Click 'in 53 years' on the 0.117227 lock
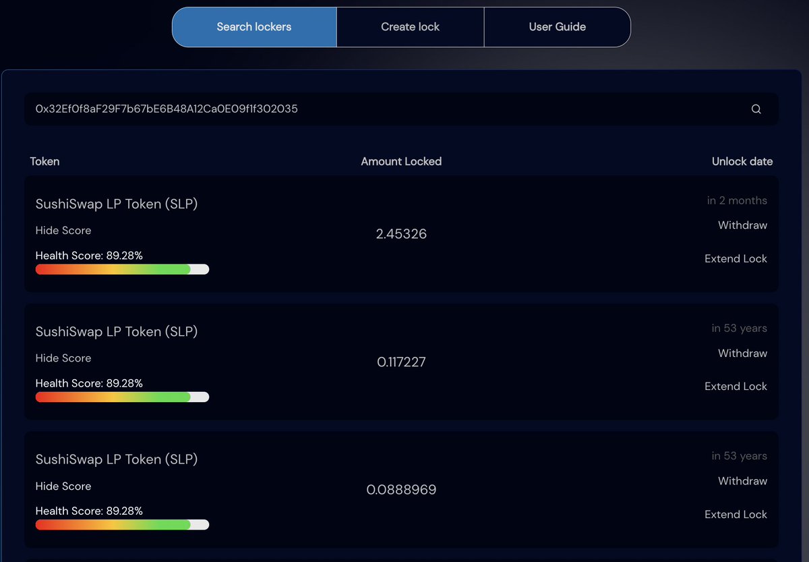Image resolution: width=809 pixels, height=562 pixels. click(739, 329)
